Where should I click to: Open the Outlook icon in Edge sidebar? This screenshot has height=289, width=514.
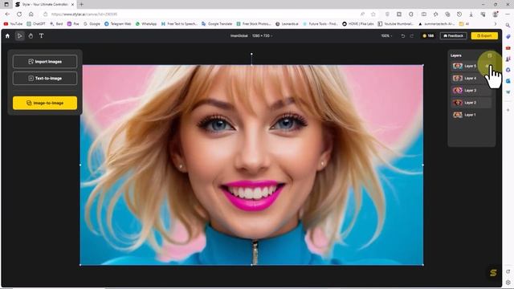click(508, 81)
